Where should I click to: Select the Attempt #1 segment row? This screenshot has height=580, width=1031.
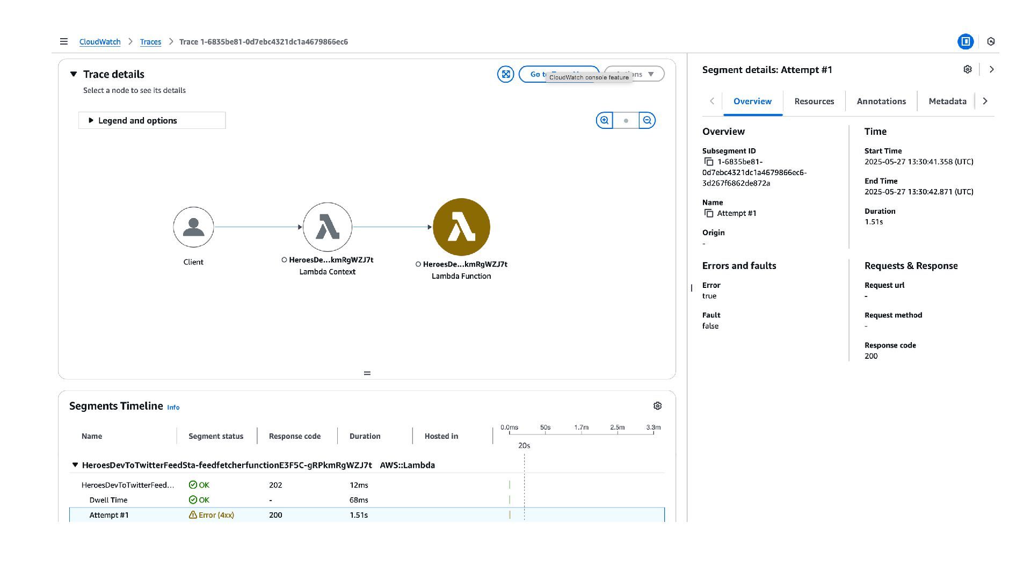367,515
